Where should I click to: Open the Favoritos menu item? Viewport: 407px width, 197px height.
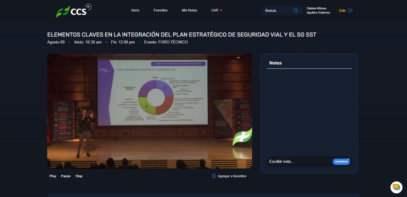pos(161,10)
